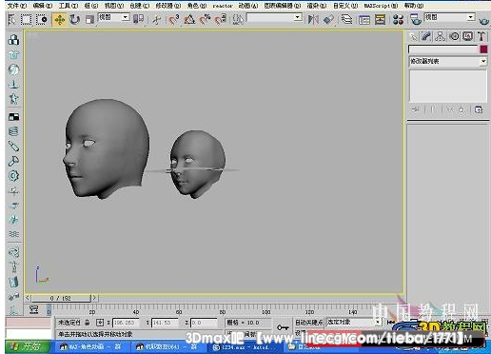Switch to the Utilities hammer tab

(481, 36)
